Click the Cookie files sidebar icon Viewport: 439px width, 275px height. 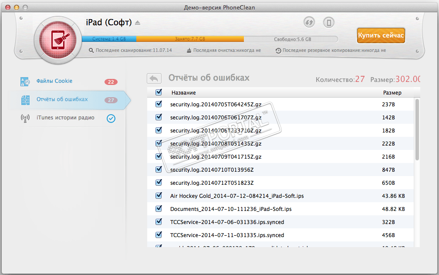(x=25, y=81)
